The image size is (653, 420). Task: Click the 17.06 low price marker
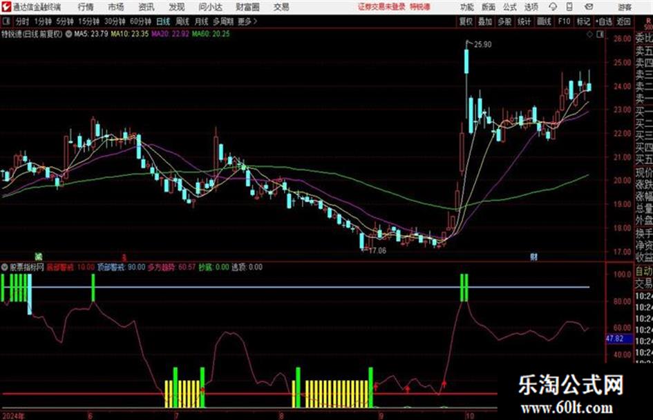pos(377,250)
